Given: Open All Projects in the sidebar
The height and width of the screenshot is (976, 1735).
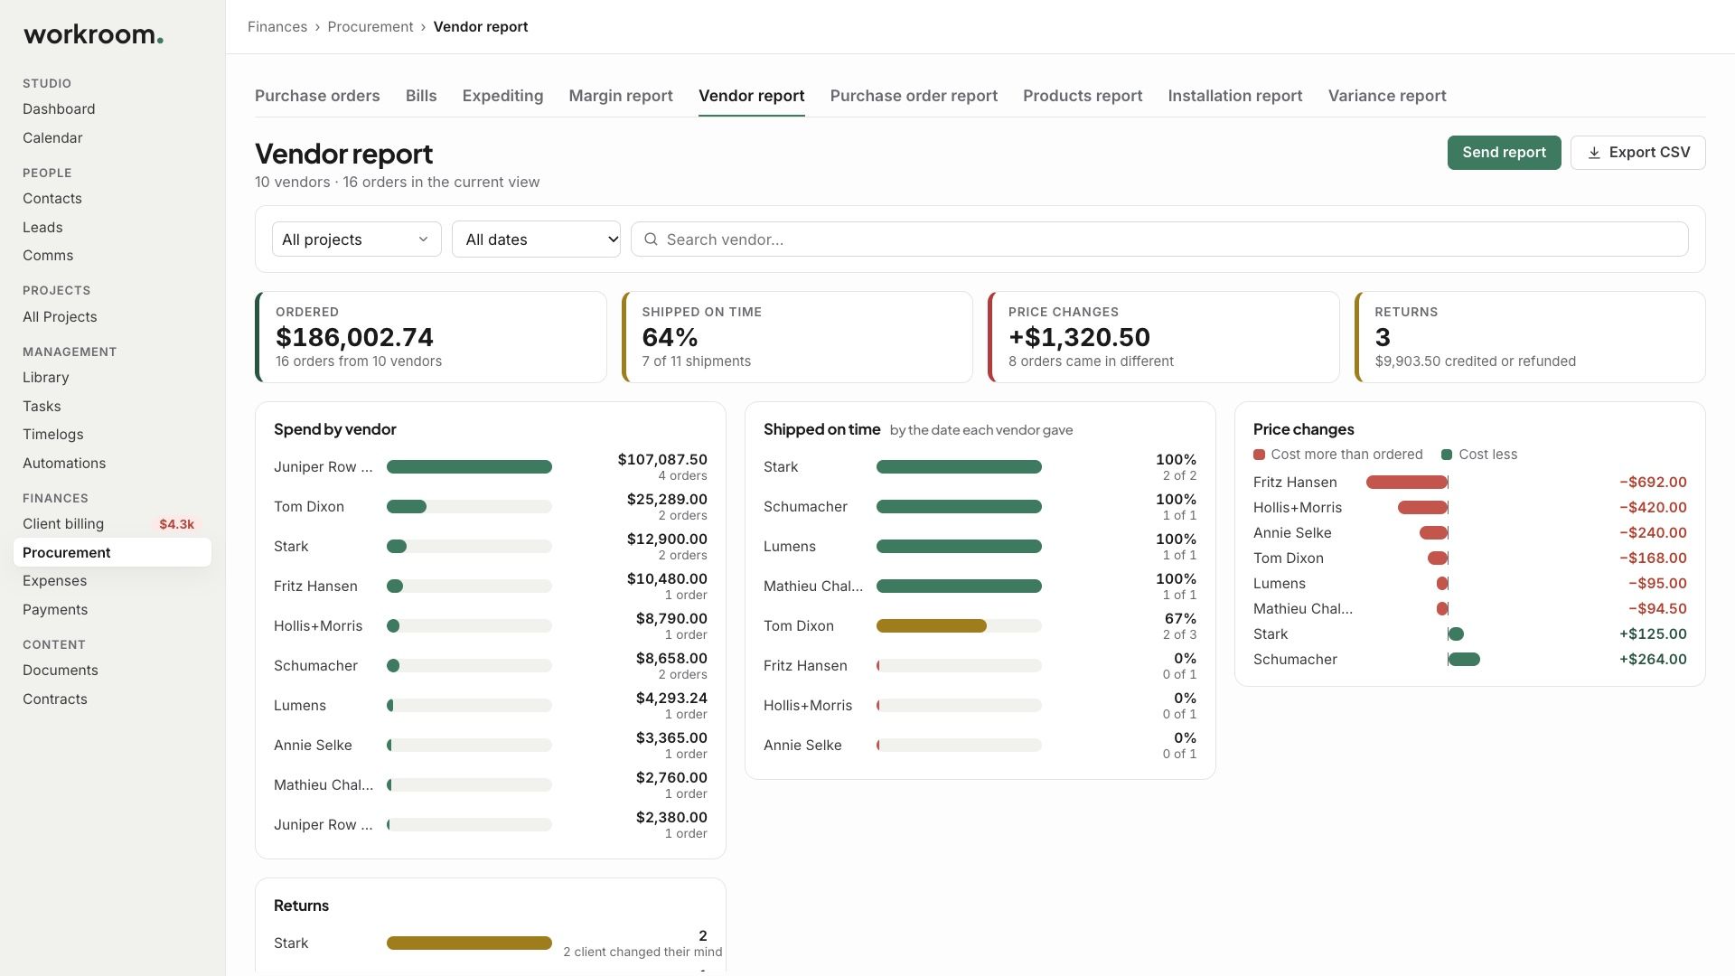Looking at the screenshot, I should point(60,317).
